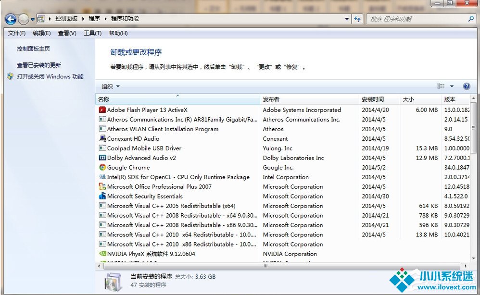Click vertical scrollbar down arrow

473,258
